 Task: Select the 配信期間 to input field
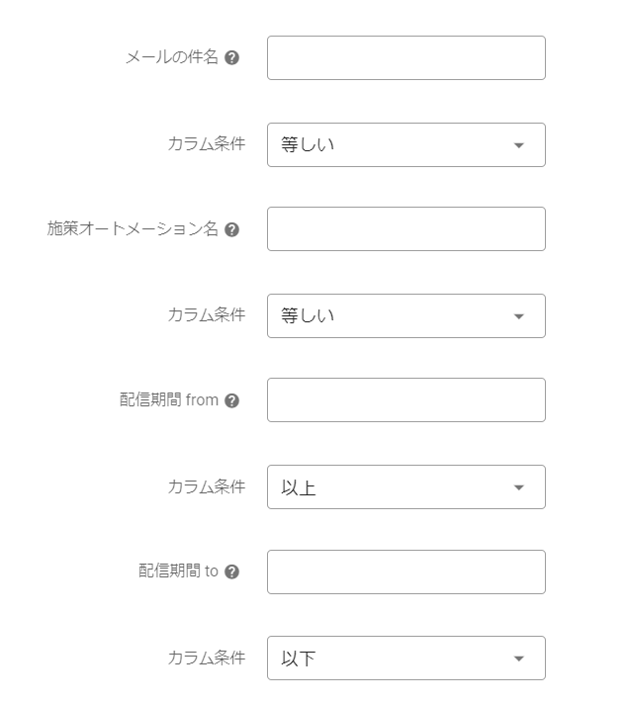coord(405,571)
